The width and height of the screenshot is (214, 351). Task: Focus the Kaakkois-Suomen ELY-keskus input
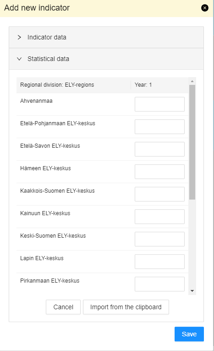159,194
